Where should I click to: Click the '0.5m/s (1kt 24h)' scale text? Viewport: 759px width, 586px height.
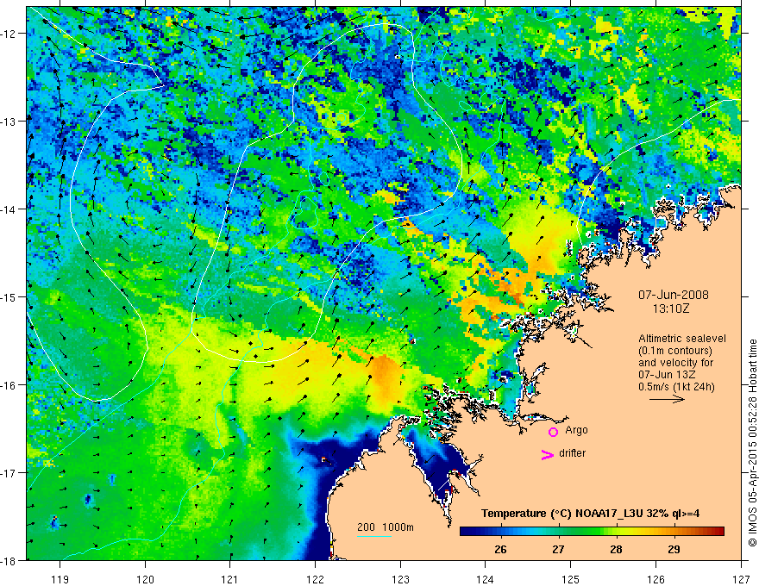[677, 387]
